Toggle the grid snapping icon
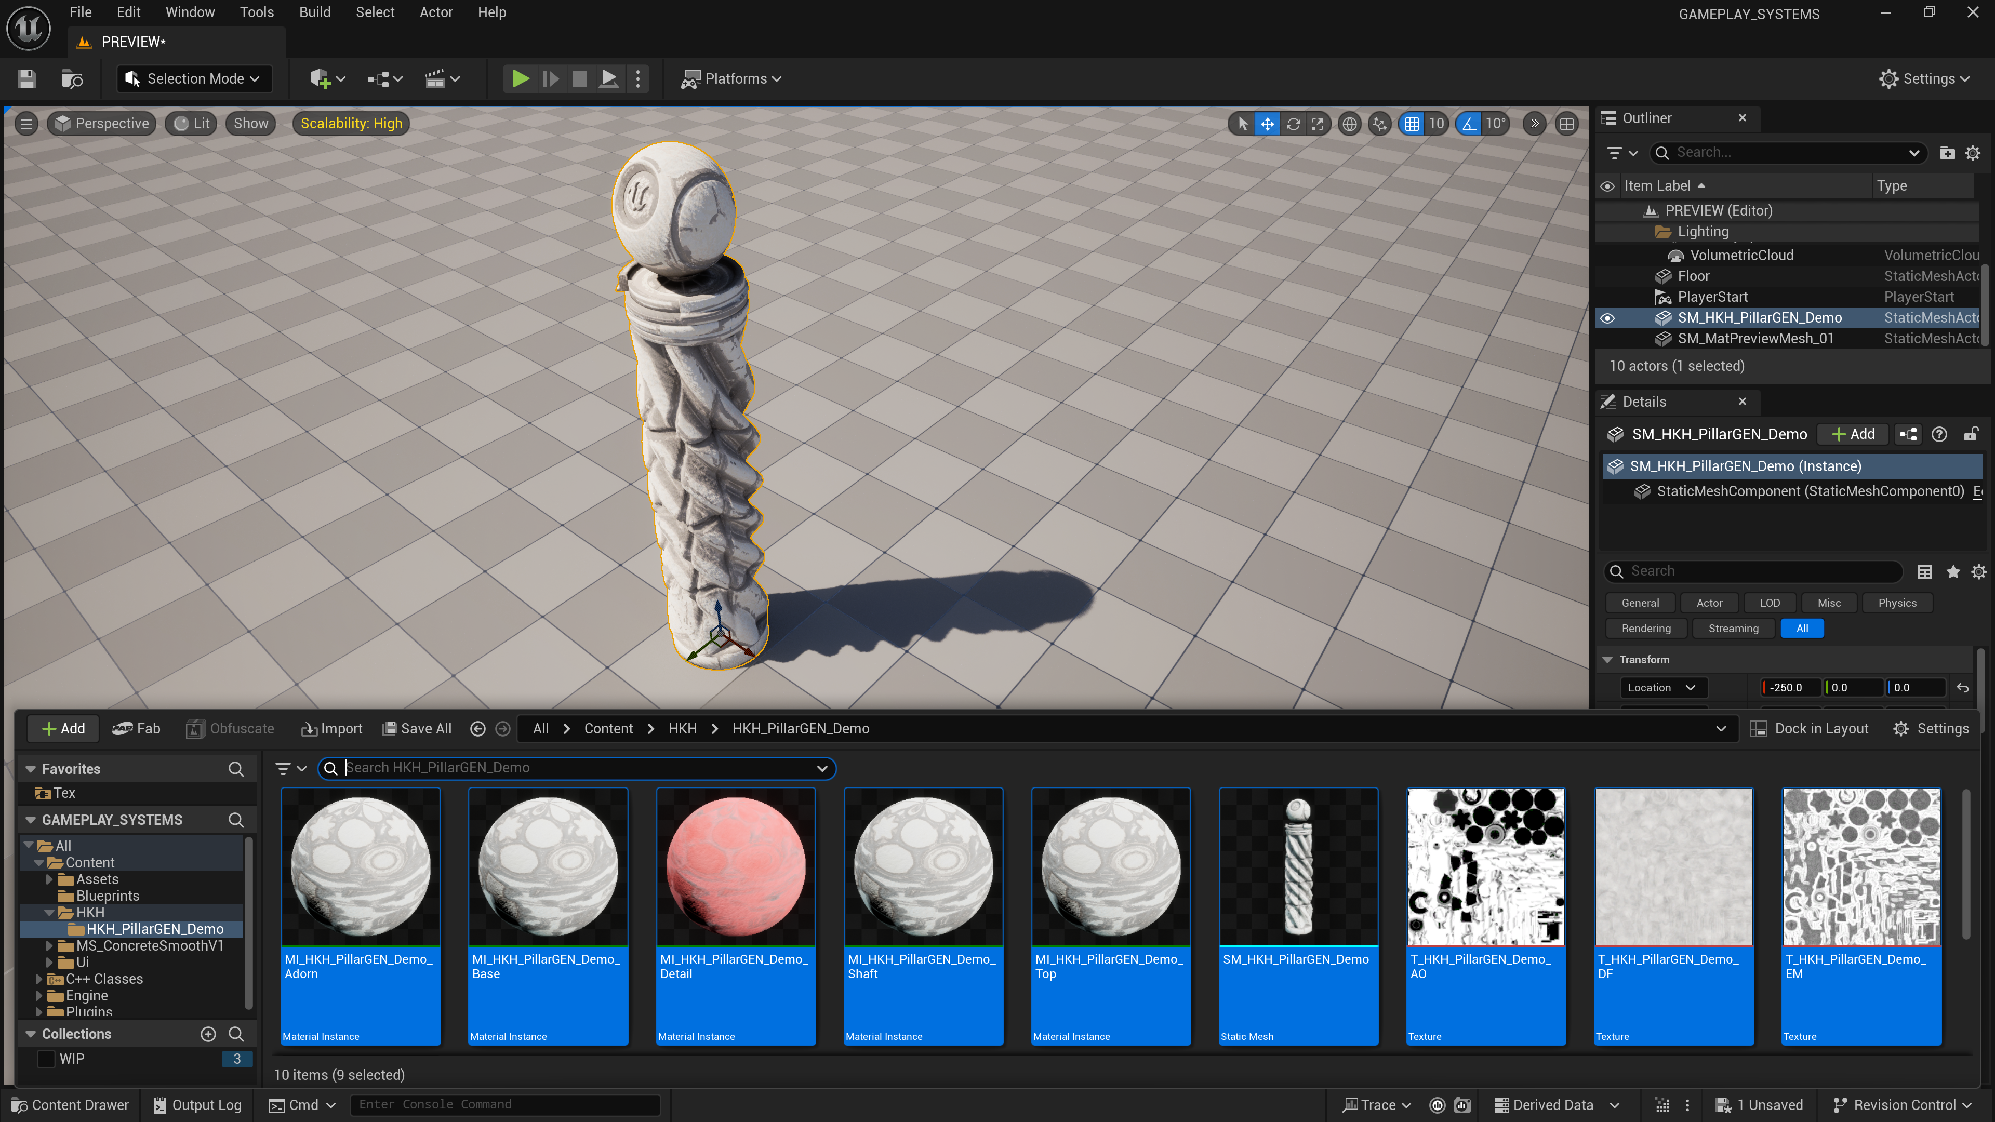Screen dimensions: 1995x1122 1412,124
